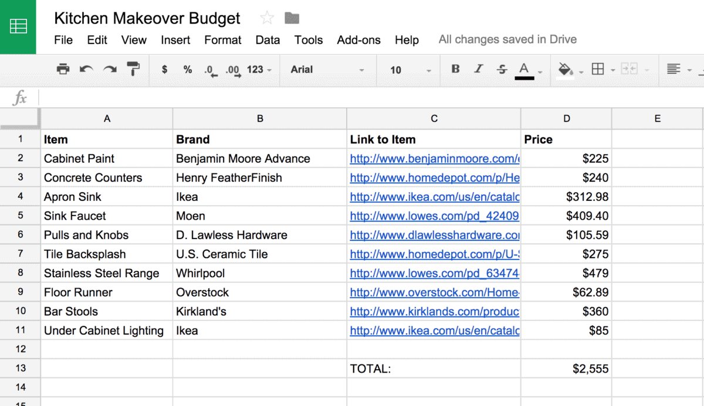Screen dimensions: 704x406
Task: Select the cell 'Whirlpool'
Action: tap(260, 273)
